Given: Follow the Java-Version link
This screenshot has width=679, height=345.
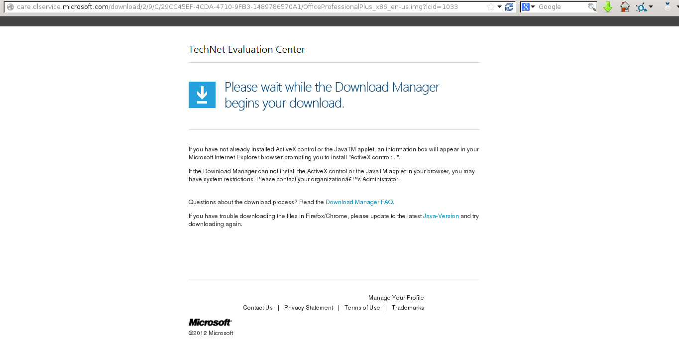Looking at the screenshot, I should pyautogui.click(x=441, y=216).
